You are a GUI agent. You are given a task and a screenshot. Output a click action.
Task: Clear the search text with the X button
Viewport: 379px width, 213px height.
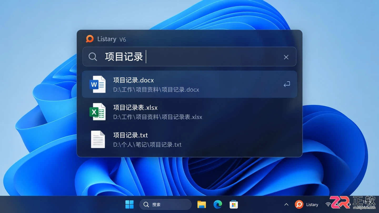(286, 57)
